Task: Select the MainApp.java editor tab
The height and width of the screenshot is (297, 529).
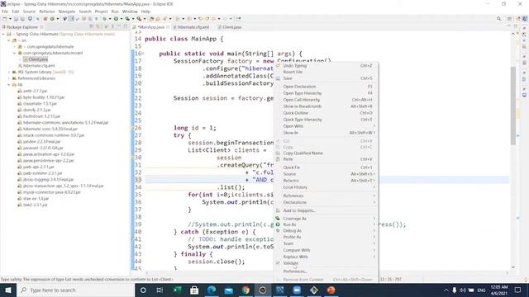Action: (150, 27)
